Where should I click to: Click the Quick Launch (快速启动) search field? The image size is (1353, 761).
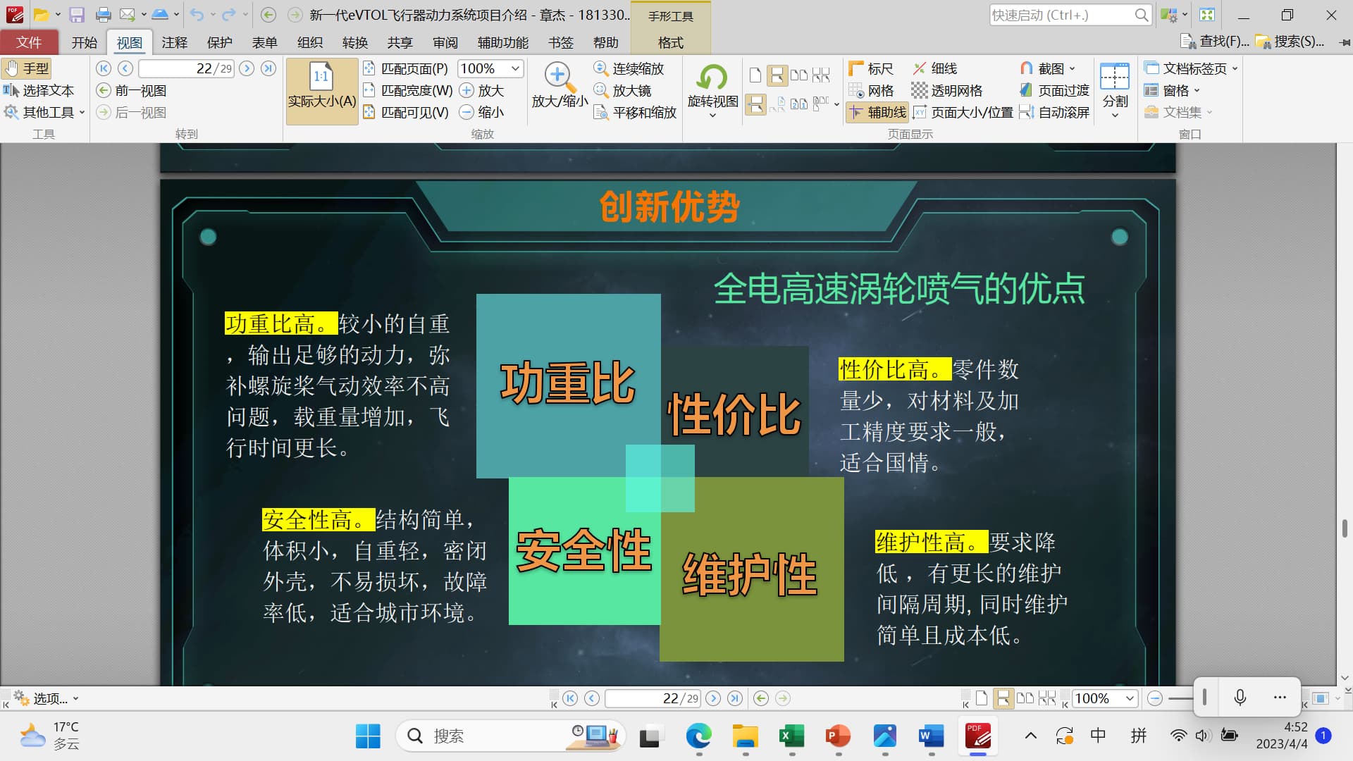click(1061, 15)
